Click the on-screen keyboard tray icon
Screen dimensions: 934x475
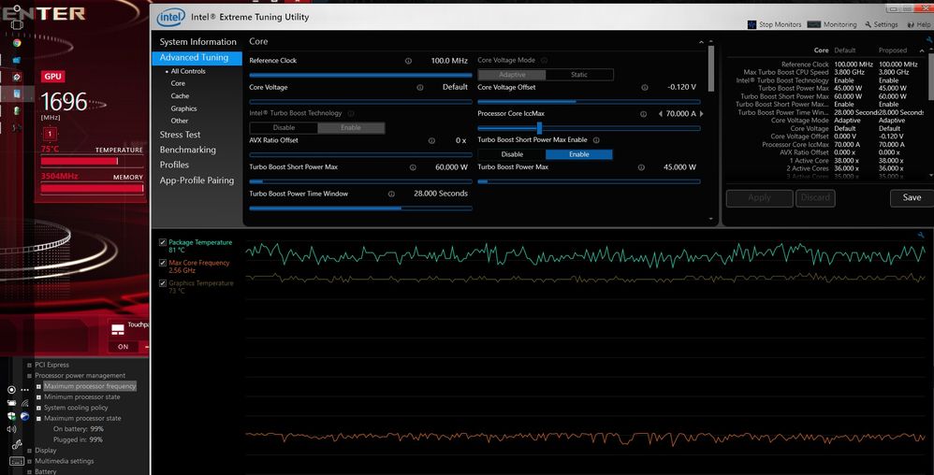point(17,461)
